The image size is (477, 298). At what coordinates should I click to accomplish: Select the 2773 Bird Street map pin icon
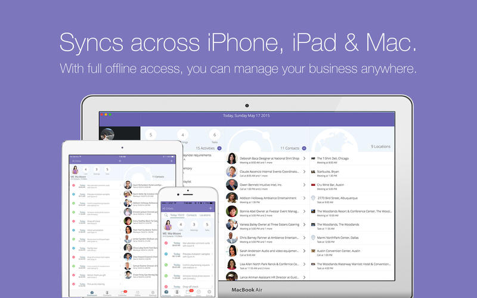[313, 198]
